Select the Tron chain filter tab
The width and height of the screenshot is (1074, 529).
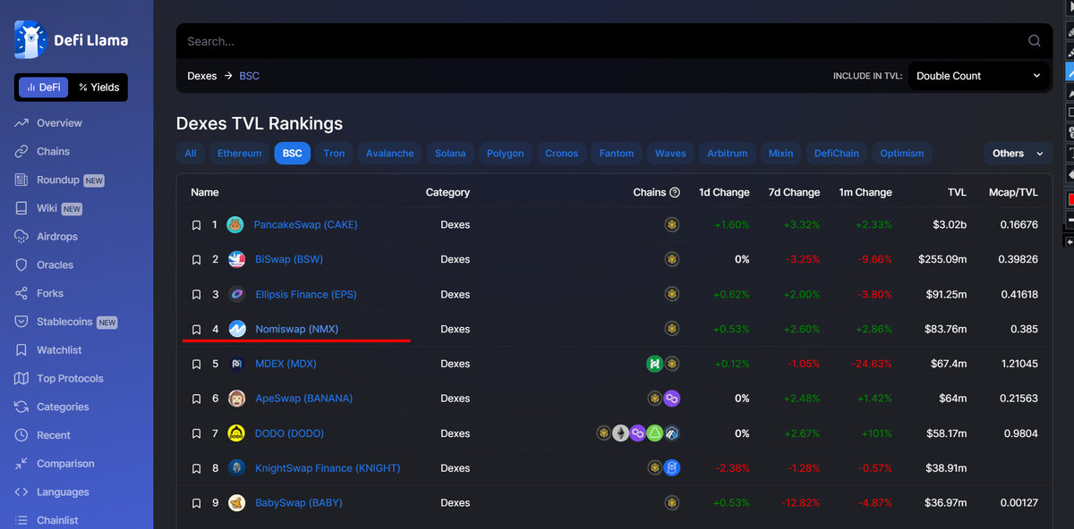click(334, 154)
